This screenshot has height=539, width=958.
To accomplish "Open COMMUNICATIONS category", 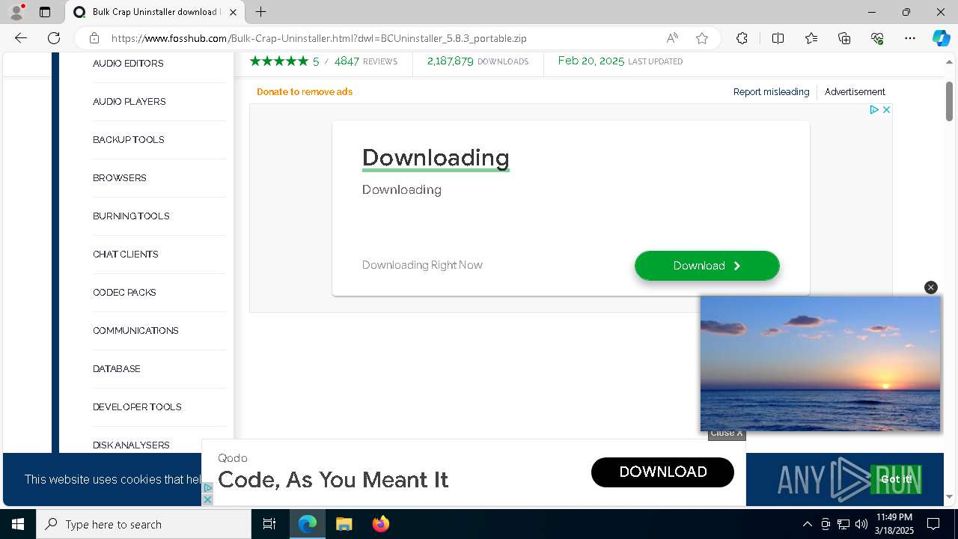I will (x=135, y=331).
